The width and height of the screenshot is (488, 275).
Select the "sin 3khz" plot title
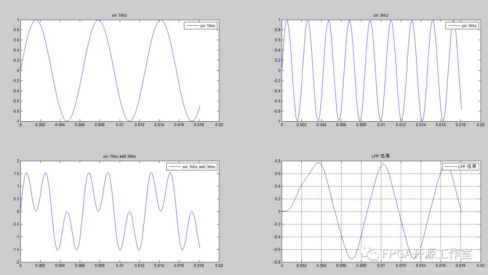tap(380, 15)
